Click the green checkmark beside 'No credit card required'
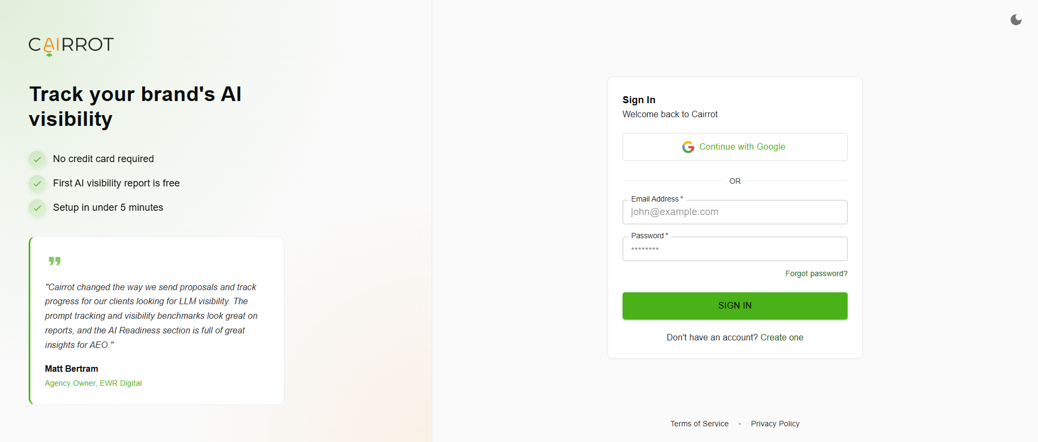 point(37,159)
